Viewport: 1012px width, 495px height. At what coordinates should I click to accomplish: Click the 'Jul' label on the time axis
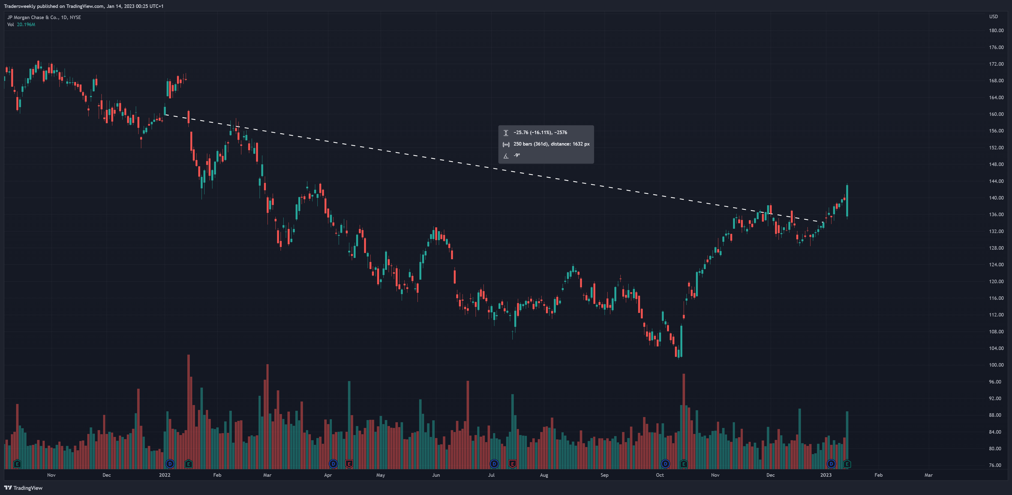click(x=491, y=475)
